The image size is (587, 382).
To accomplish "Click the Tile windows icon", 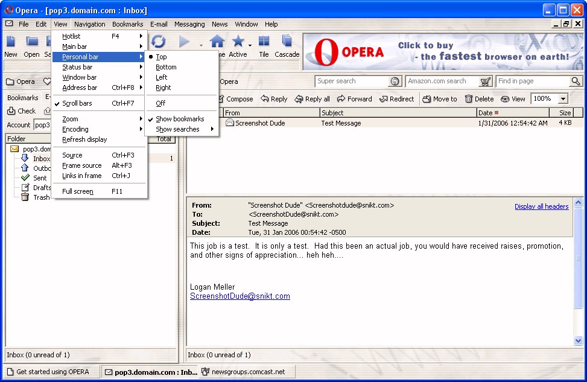I will point(264,41).
